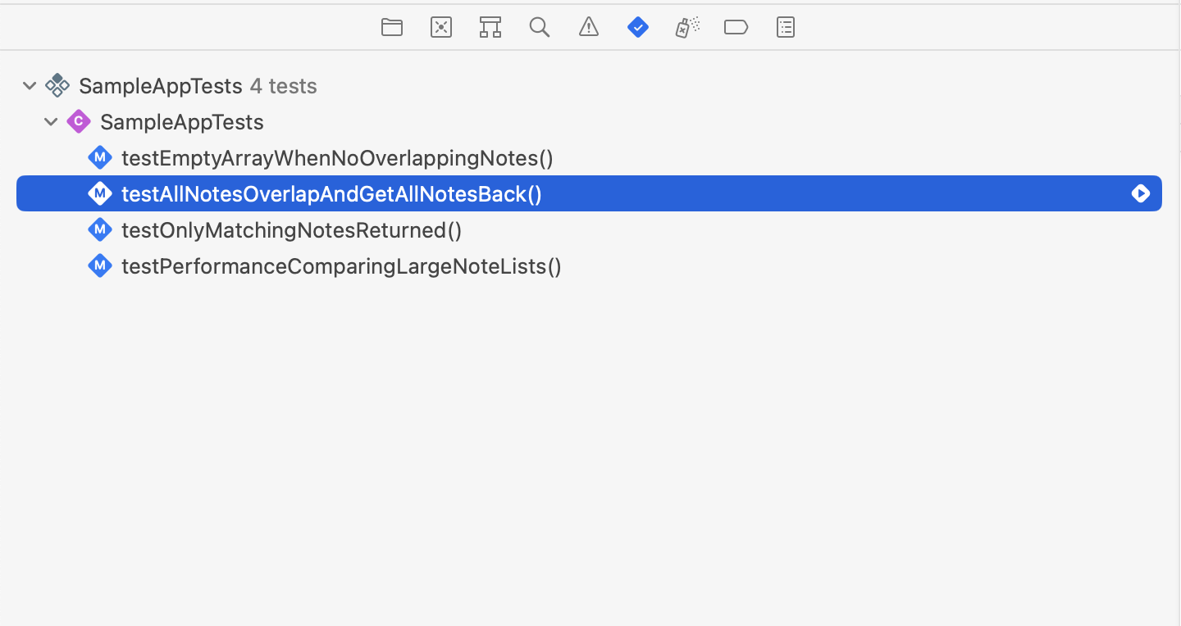Select the SampleAppTests 4 tests bundle row
Screen dimensions: 1181x626
pyautogui.click(x=589, y=86)
